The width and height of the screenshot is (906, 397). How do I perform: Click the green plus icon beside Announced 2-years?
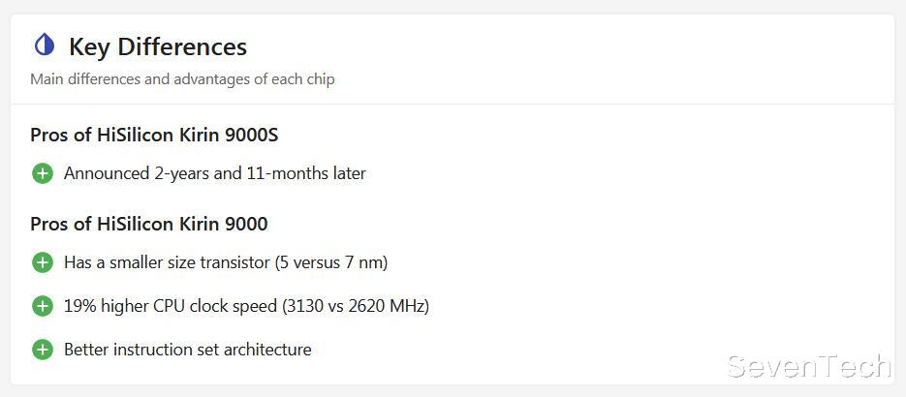[x=43, y=173]
